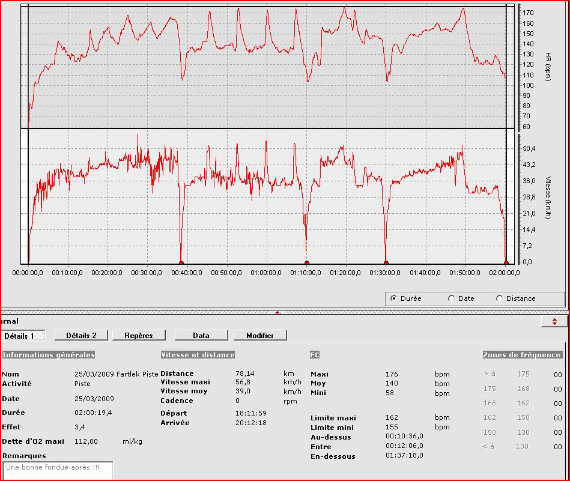Switch to the Détails 2 tab

[81, 335]
